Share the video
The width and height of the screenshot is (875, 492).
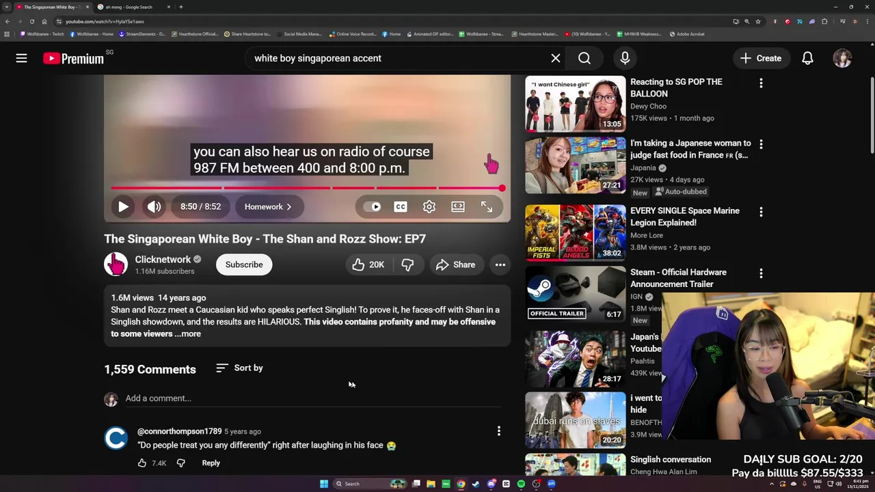point(455,264)
